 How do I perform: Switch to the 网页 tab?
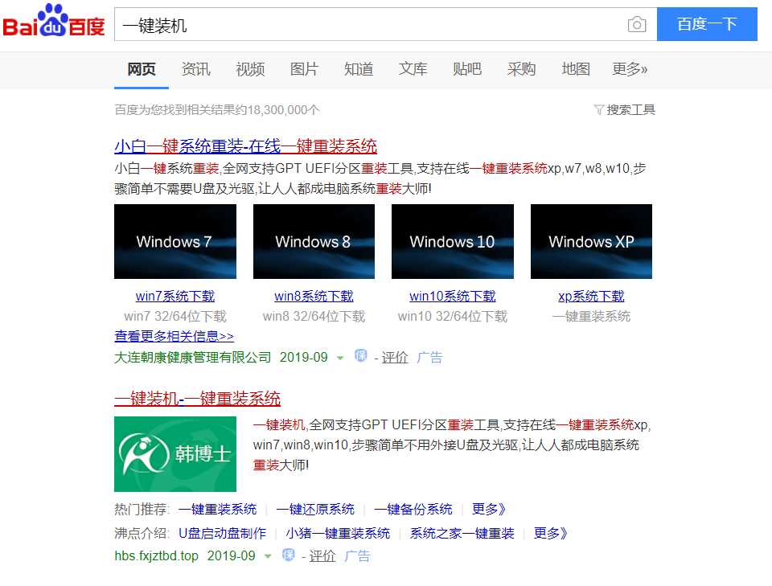(x=142, y=69)
